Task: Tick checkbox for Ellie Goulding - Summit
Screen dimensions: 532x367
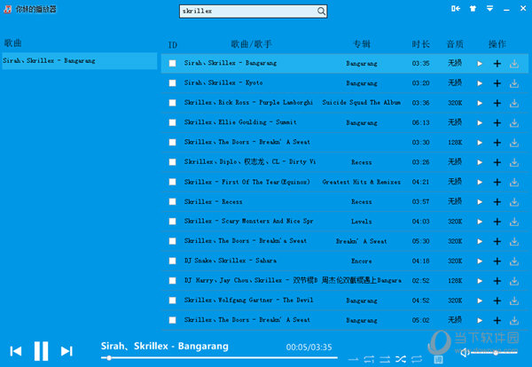Action: [172, 122]
